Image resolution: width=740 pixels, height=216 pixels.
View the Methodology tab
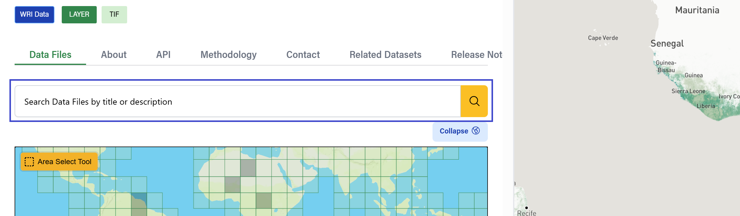(x=228, y=55)
